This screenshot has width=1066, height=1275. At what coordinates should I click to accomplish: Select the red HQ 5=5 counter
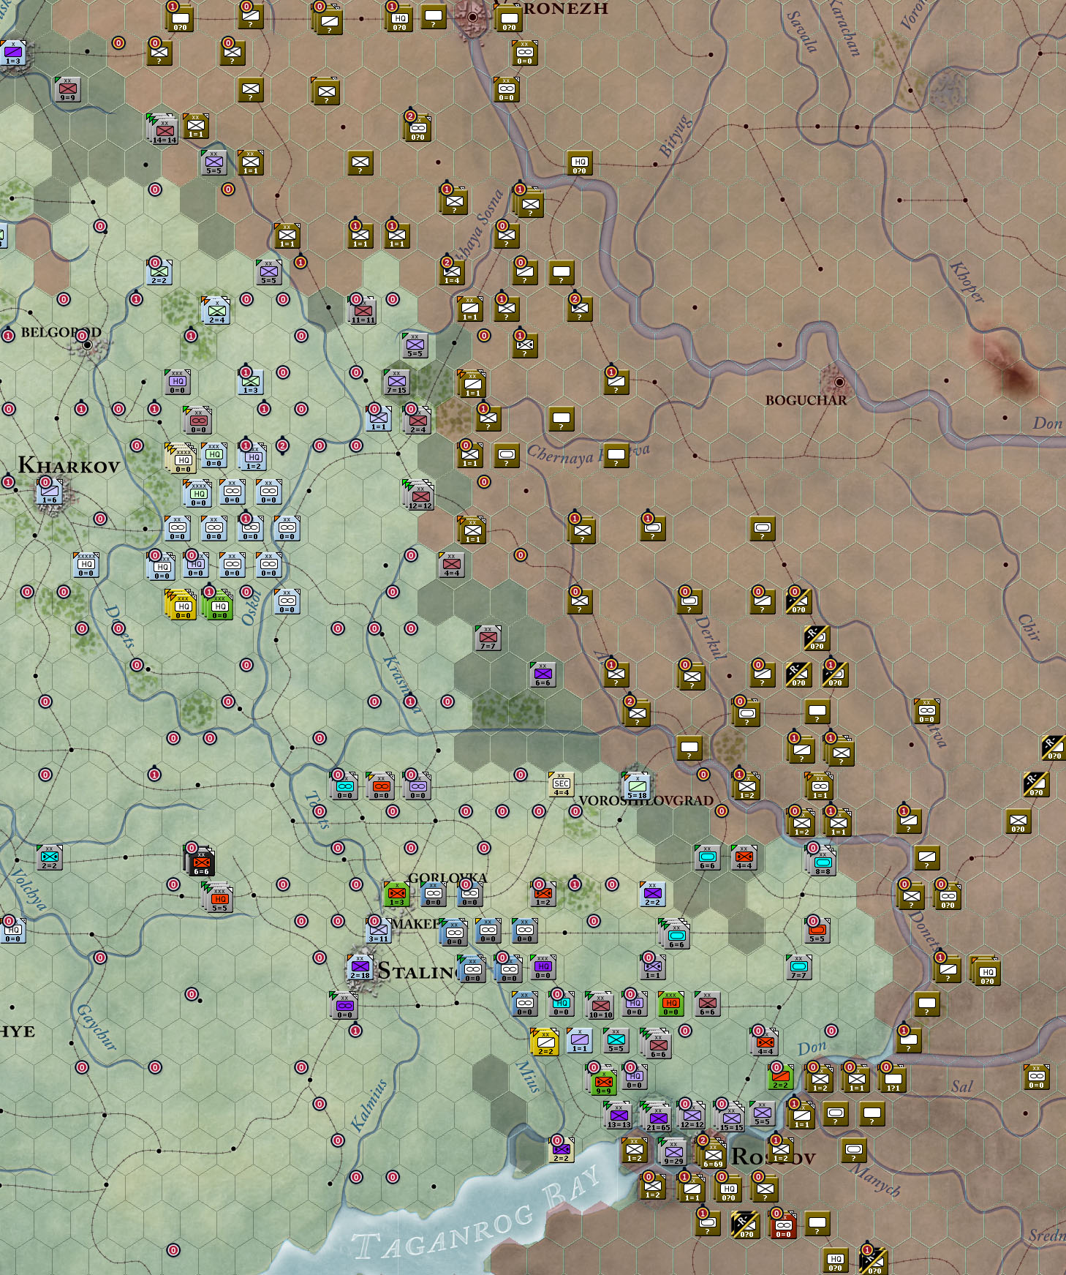[219, 897]
